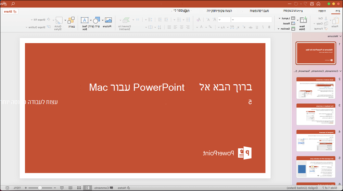343x191 pixels.
Task: Increase font size with the large A
Action: point(215,20)
